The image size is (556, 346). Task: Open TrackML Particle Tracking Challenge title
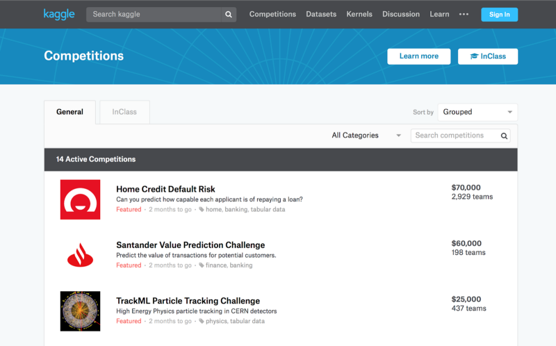[188, 301]
